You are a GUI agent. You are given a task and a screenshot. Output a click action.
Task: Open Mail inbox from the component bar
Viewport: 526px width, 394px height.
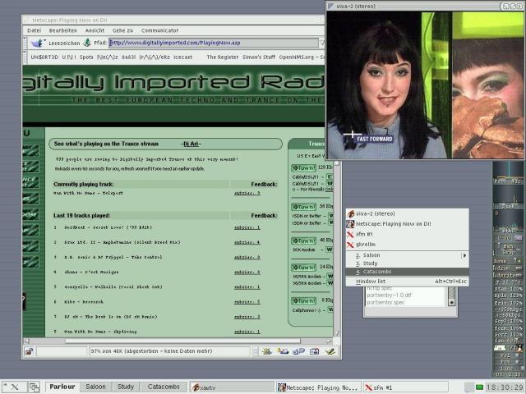click(x=283, y=351)
